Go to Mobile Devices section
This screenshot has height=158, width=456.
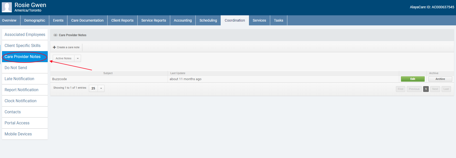click(18, 134)
